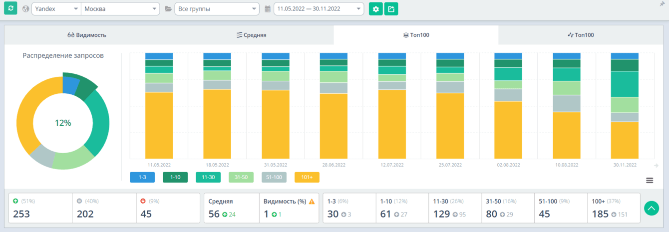Open the Все группы dropdown

coord(217,9)
